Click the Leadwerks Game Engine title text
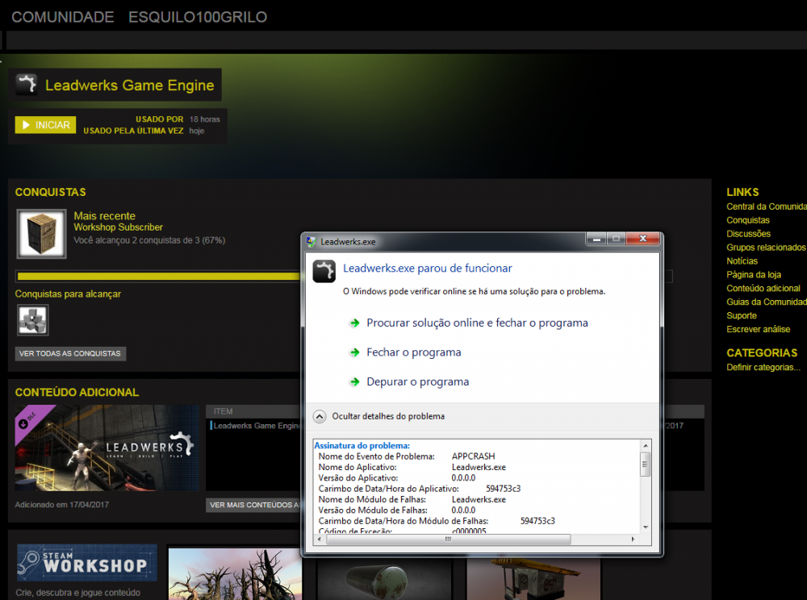 click(x=130, y=85)
